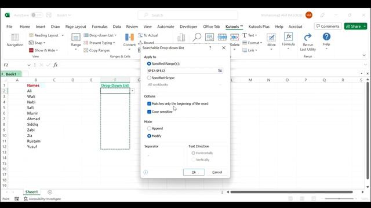Image resolution: width=371 pixels, height=208 pixels.
Task: Select the Append mode radio button
Action: coord(149,128)
